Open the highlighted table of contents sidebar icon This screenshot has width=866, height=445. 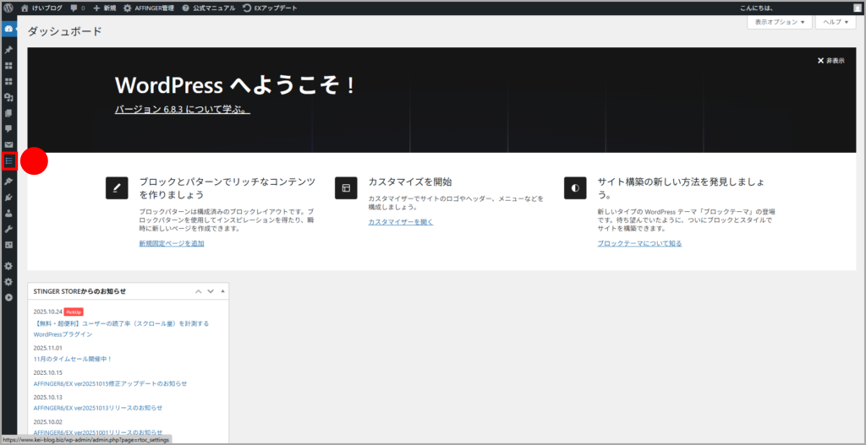9,160
